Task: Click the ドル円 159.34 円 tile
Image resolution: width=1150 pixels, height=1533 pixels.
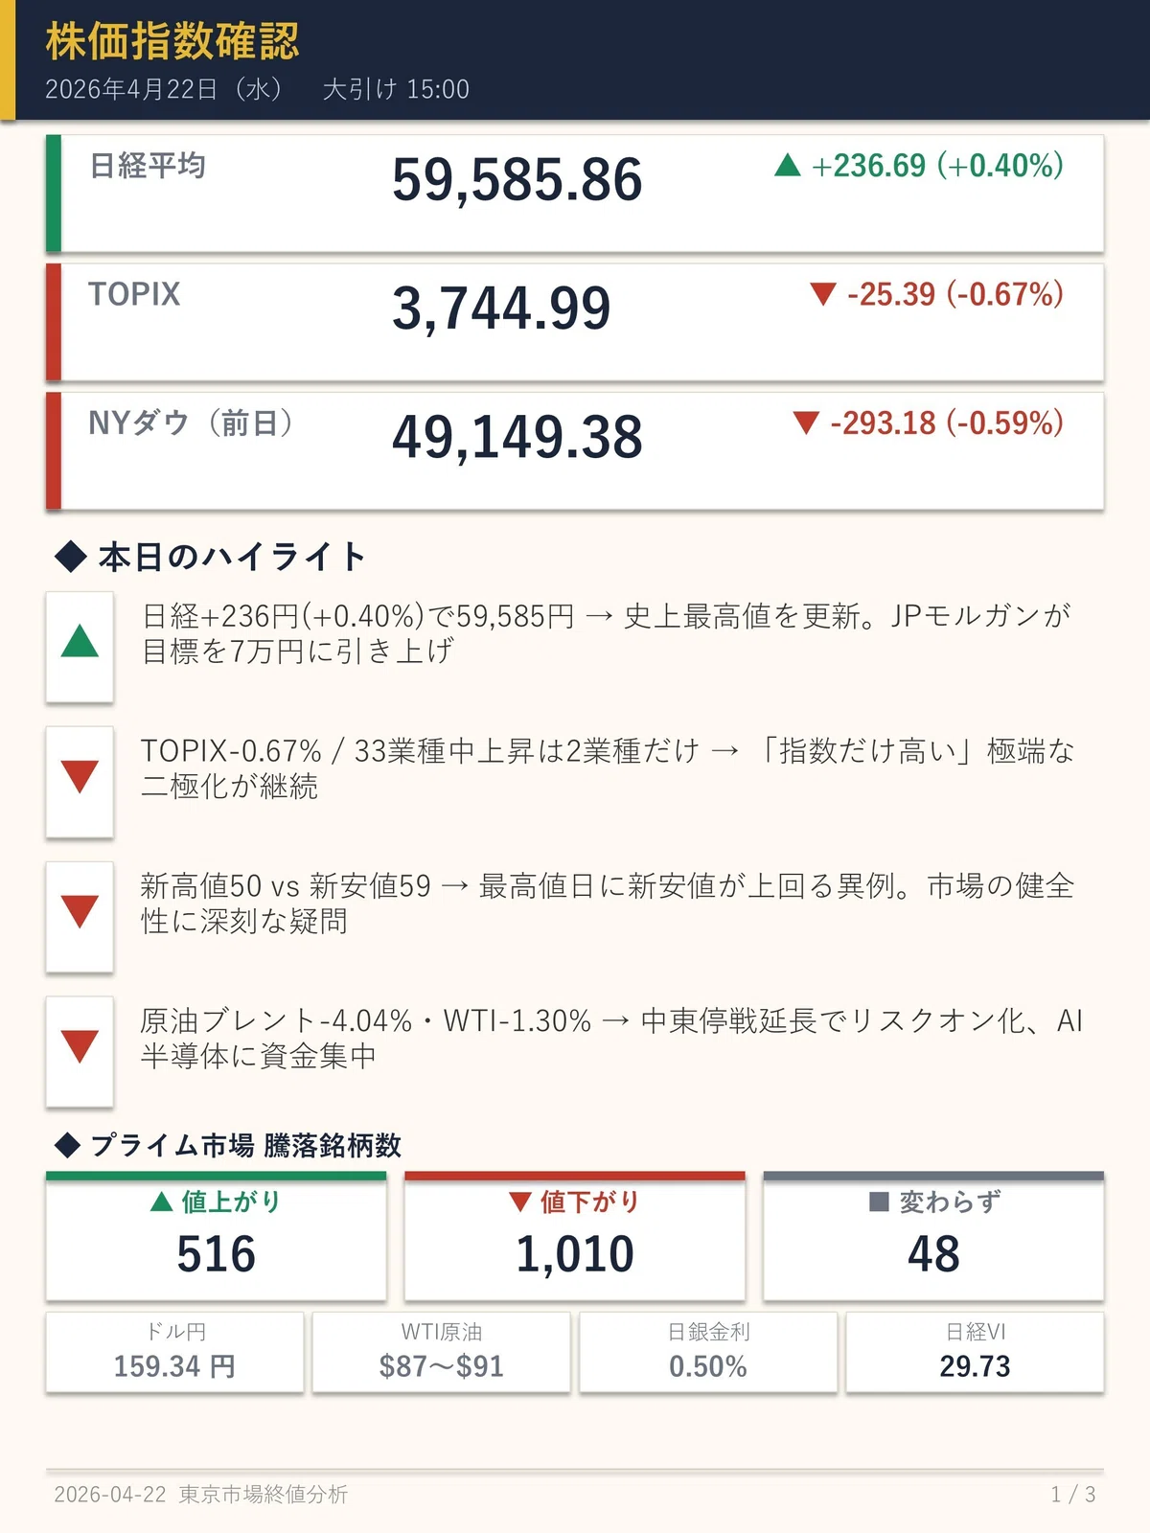Action: coord(174,1352)
